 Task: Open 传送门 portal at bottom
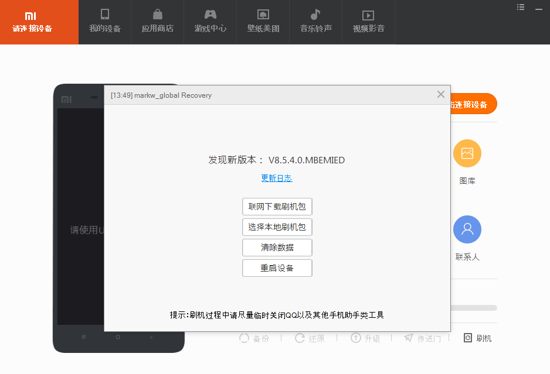[x=422, y=338]
